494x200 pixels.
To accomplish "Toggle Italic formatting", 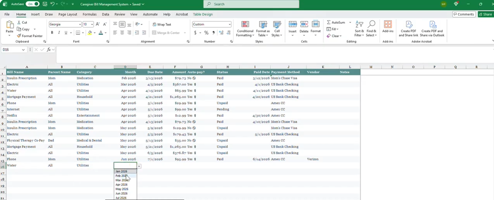I will (x=59, y=33).
